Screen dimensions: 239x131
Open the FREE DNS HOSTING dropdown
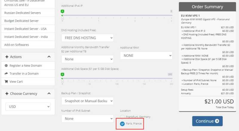pos(88,38)
